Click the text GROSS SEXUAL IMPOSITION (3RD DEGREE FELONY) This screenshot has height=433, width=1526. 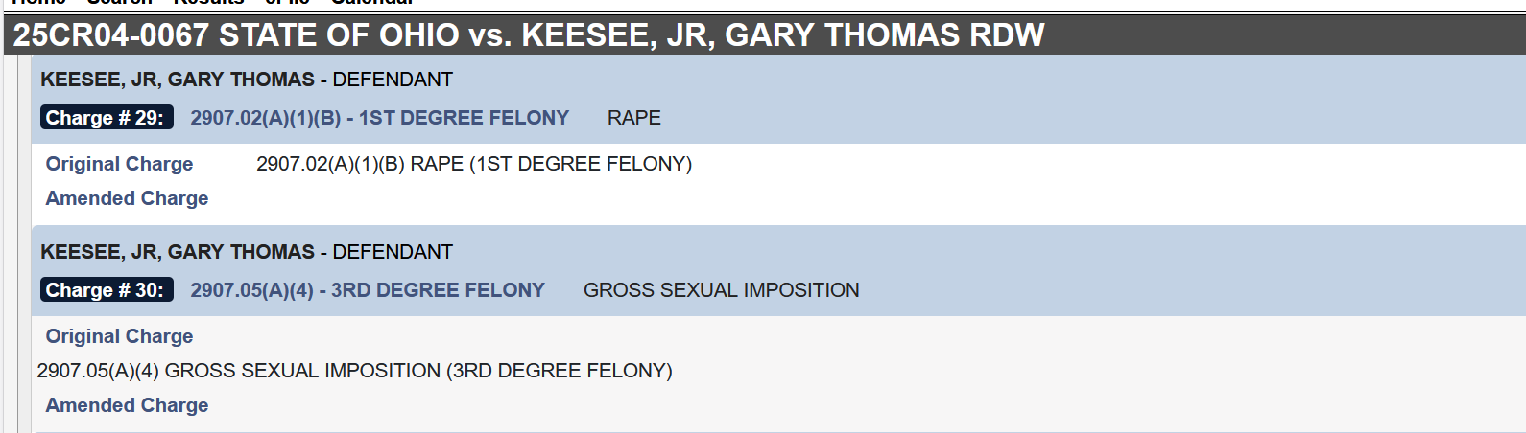coord(355,371)
